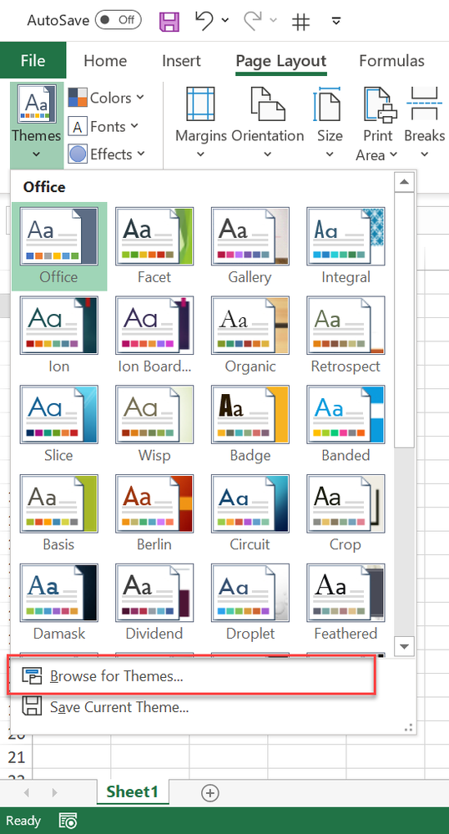Apply the Wisp theme
The image size is (449, 834).
(154, 424)
